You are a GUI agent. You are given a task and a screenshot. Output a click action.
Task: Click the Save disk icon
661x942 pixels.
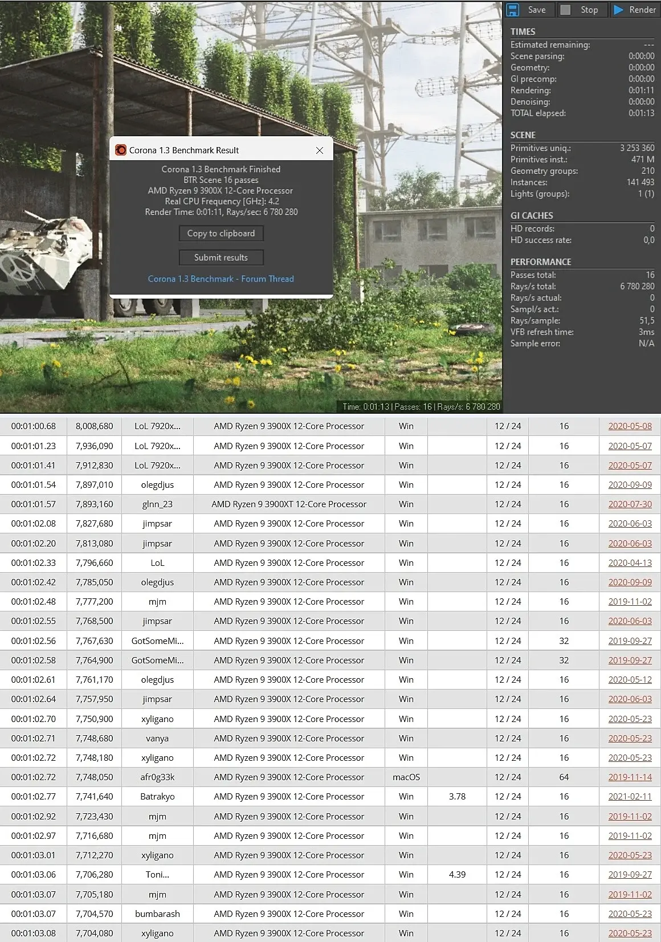(x=513, y=10)
